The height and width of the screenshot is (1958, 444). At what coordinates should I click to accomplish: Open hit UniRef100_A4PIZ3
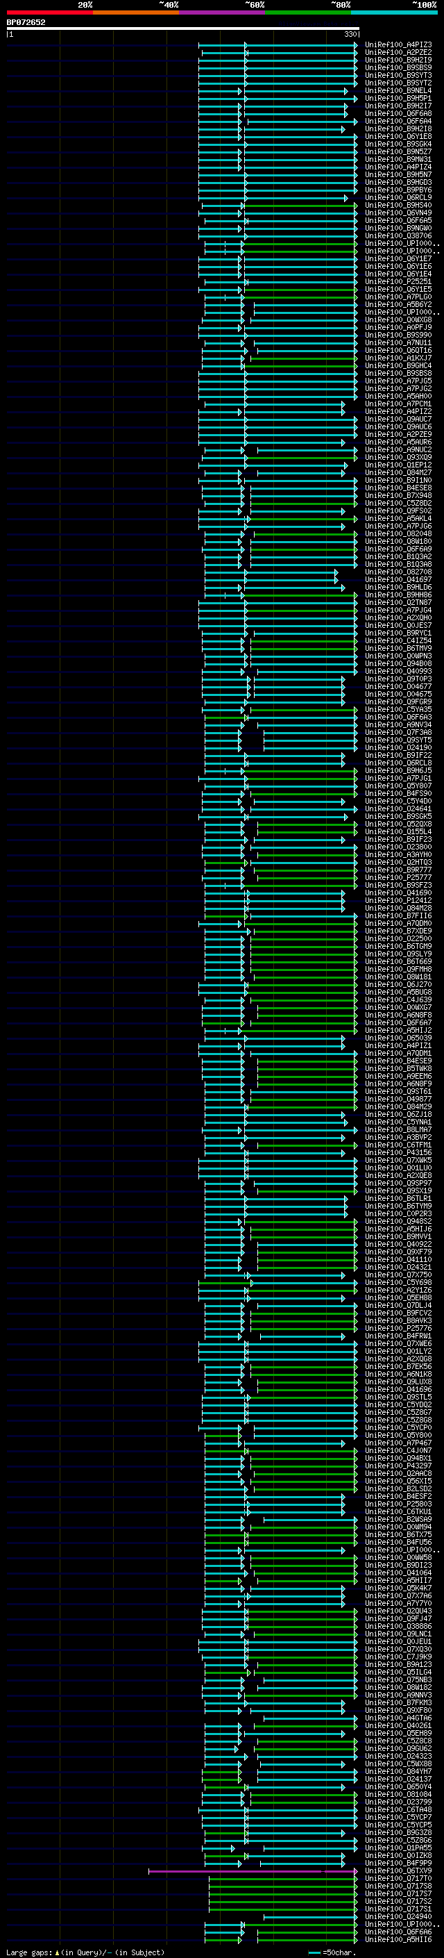click(398, 45)
